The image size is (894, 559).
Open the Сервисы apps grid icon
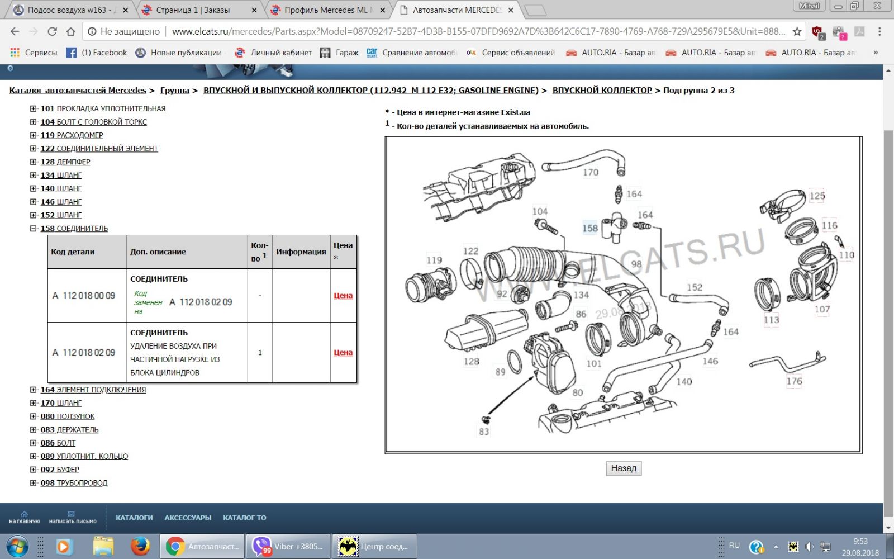(x=15, y=53)
